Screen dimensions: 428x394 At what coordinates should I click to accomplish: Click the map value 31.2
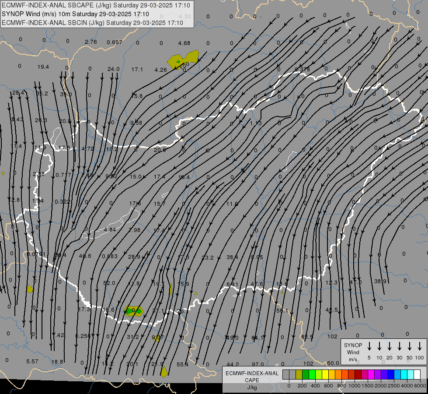point(133,337)
